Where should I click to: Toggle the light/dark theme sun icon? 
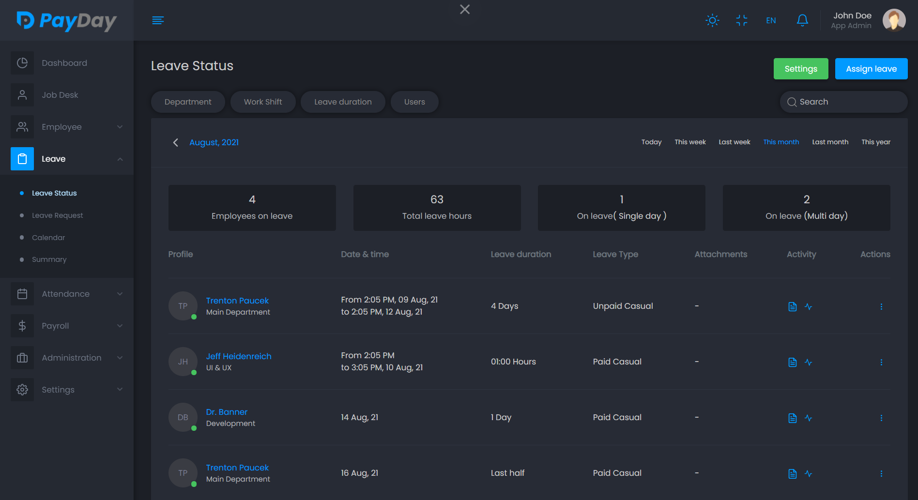click(712, 20)
